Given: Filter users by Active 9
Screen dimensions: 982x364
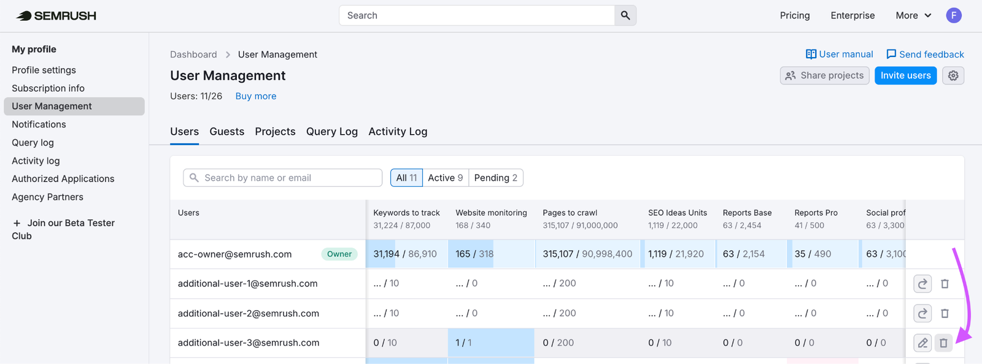Looking at the screenshot, I should point(446,178).
